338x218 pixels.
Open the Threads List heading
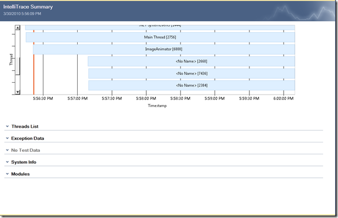click(x=25, y=126)
